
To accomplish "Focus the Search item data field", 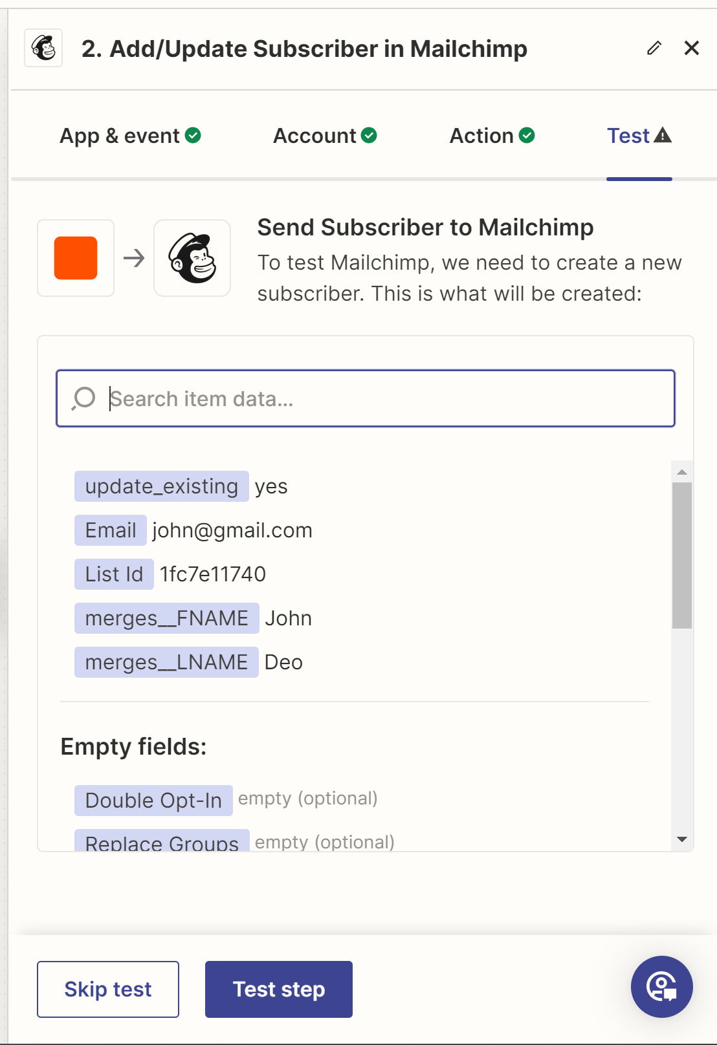I will pyautogui.click(x=366, y=398).
